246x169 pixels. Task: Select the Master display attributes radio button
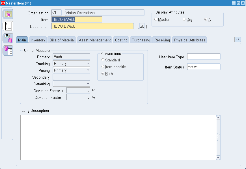[x=156, y=19]
